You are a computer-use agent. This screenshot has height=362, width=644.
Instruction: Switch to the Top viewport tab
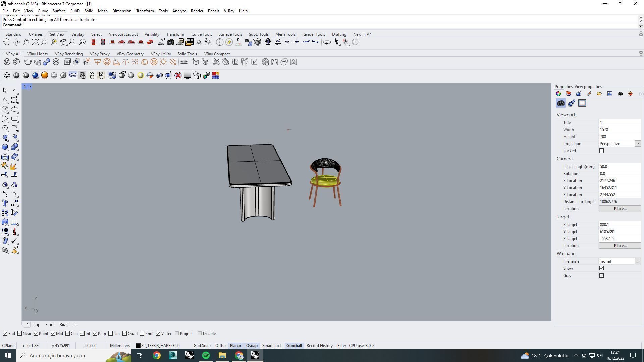37,325
